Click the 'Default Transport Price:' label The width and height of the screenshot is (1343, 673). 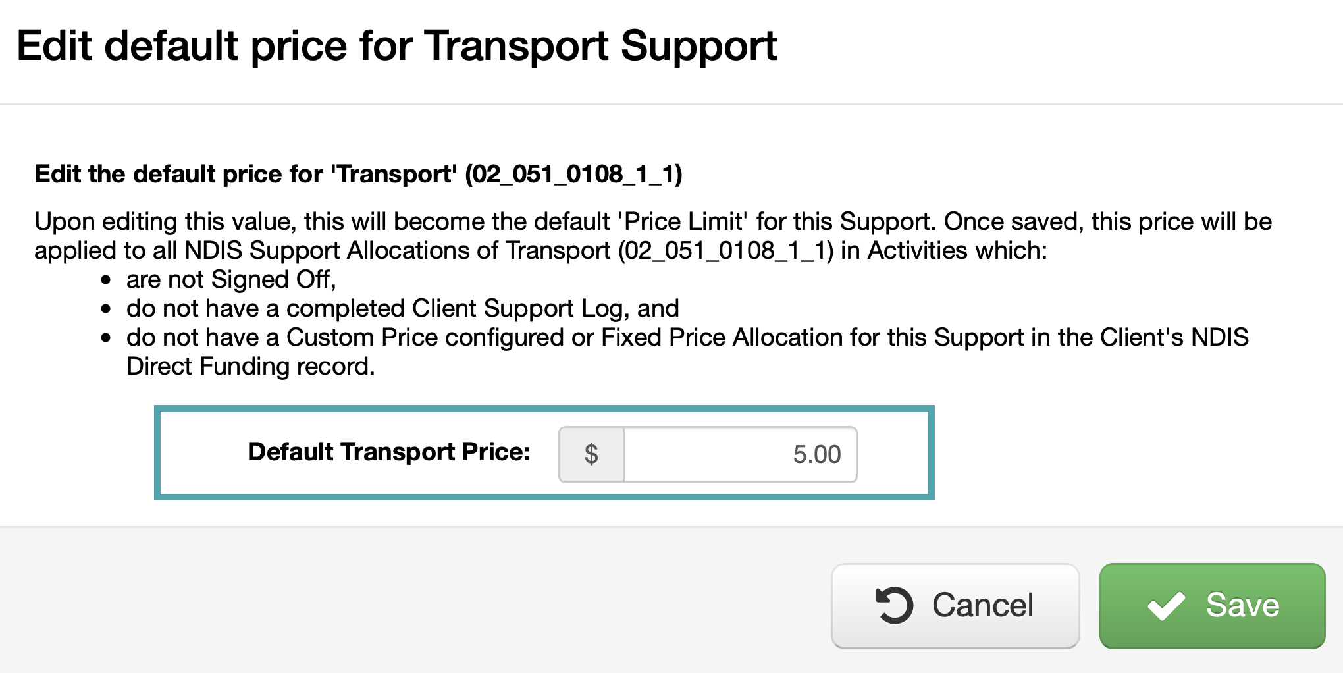coord(388,452)
